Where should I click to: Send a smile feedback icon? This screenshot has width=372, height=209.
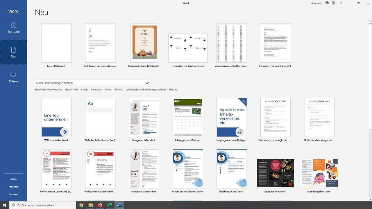tap(327, 3)
